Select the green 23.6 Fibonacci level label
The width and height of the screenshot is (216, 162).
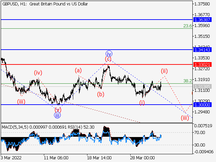pyautogui.click(x=188, y=26)
